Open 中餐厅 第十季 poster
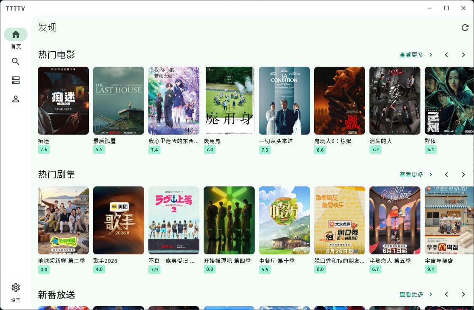 [x=284, y=220]
